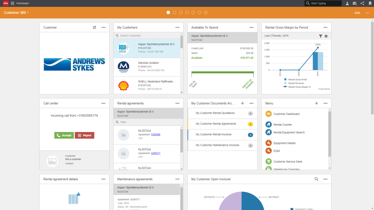Expand the page list arrow after dots
Image resolution: width=374 pixels, height=210 pixels.
206,12
